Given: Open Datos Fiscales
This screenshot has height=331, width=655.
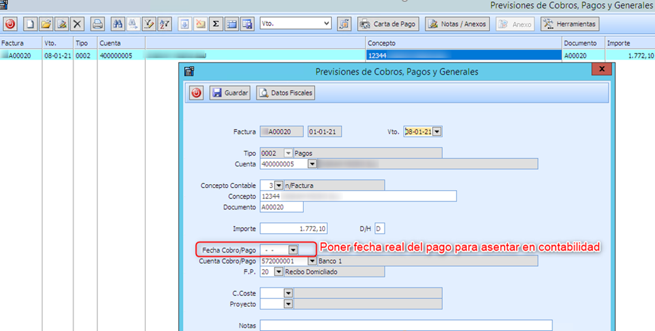Looking at the screenshot, I should (286, 93).
